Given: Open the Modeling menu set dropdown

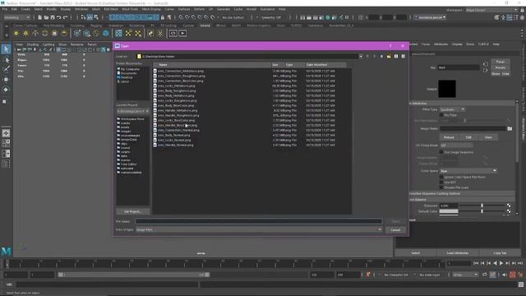Looking at the screenshot, I should click(17, 17).
